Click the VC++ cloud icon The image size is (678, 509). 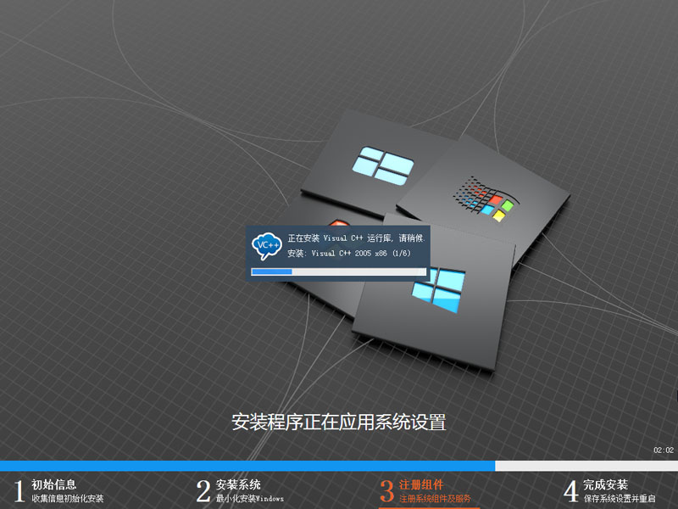pos(266,246)
